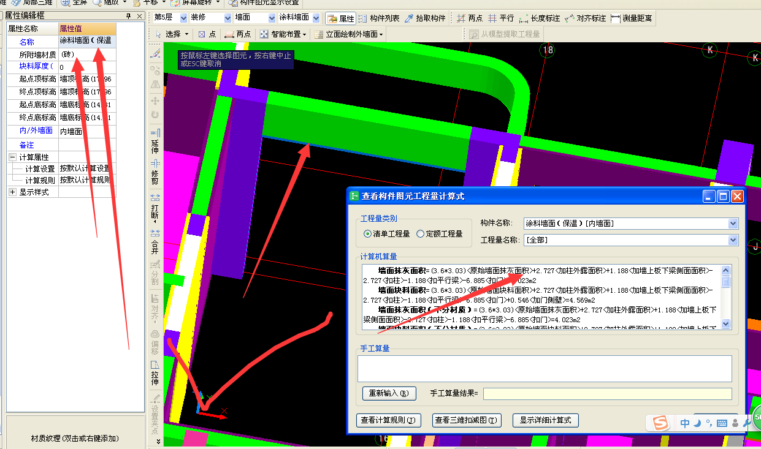Click the 计算规则 property value
This screenshot has width=761, height=449.
coord(86,181)
